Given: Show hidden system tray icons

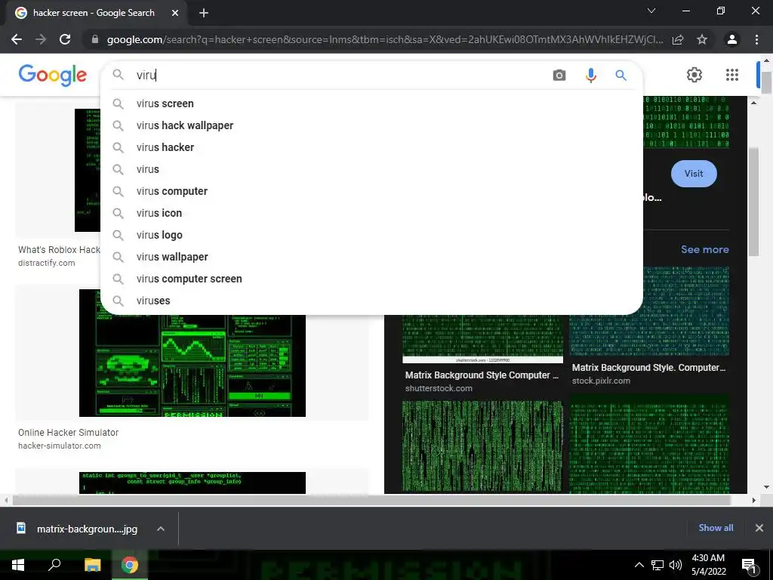Looking at the screenshot, I should coord(639,565).
